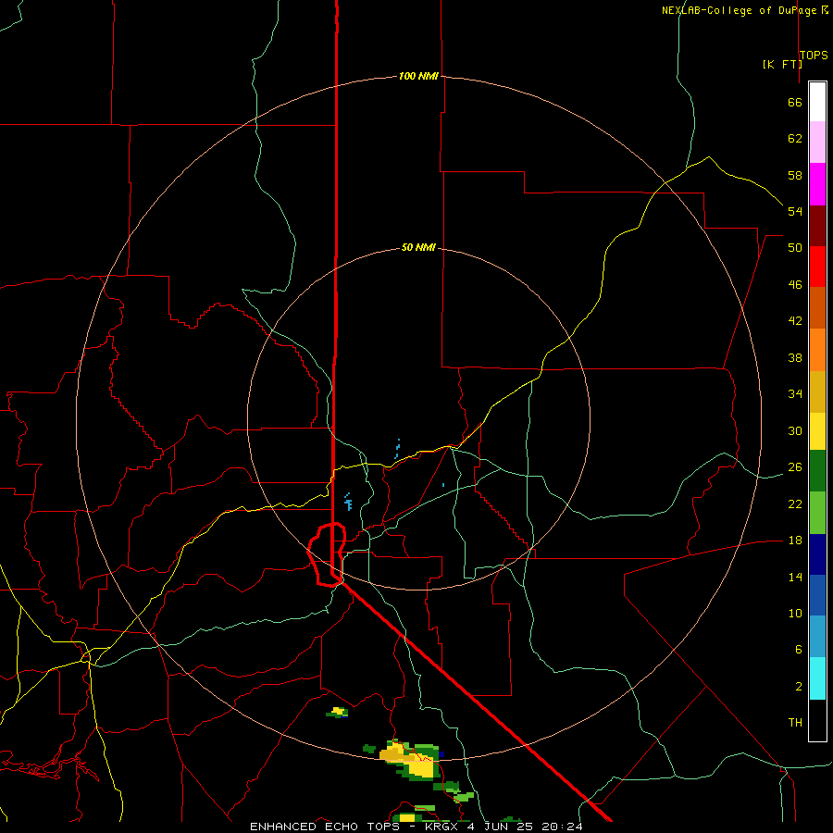
Task: Click the 54 legend value
Action: tap(795, 211)
